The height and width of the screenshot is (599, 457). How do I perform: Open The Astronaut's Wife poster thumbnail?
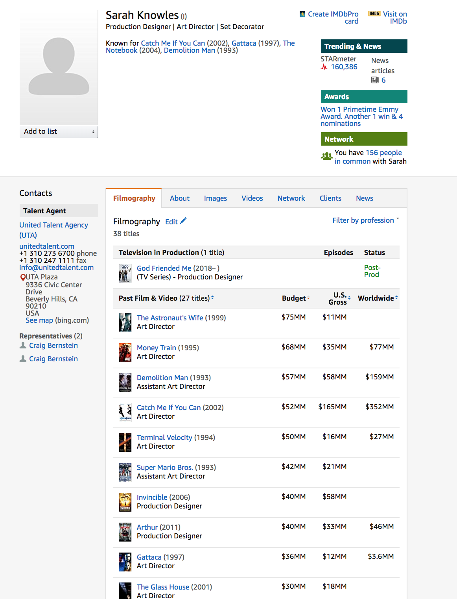pyautogui.click(x=125, y=323)
